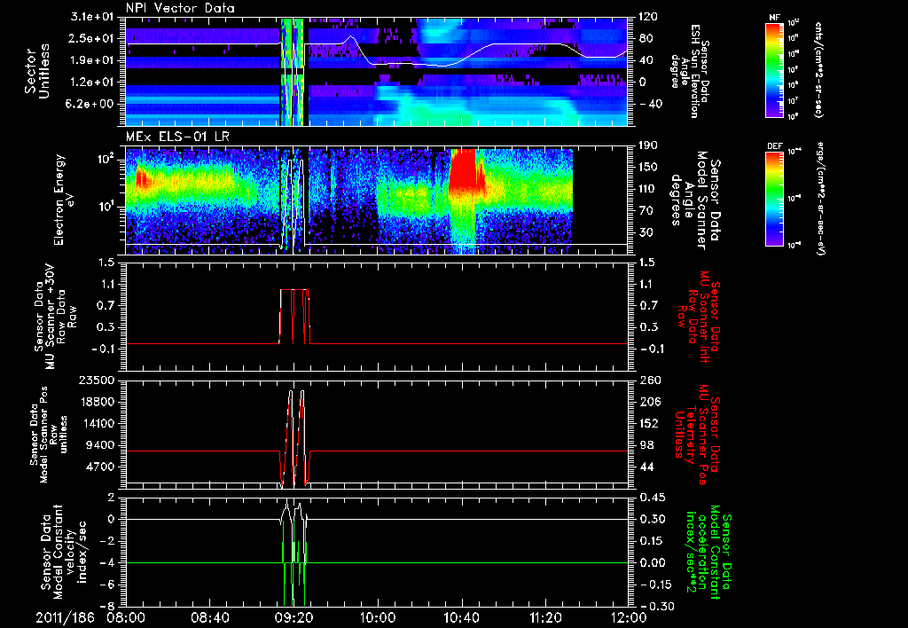Screen dimensions: 908x628
Task: Click the Model Scanner Angle degrees label
Action: (695, 200)
